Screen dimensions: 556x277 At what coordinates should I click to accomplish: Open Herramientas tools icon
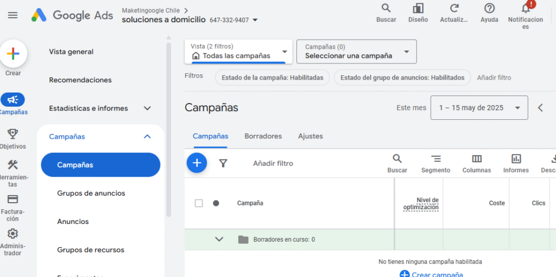point(13,165)
